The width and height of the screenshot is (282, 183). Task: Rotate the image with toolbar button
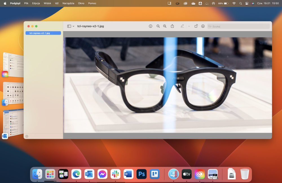pos(196,26)
